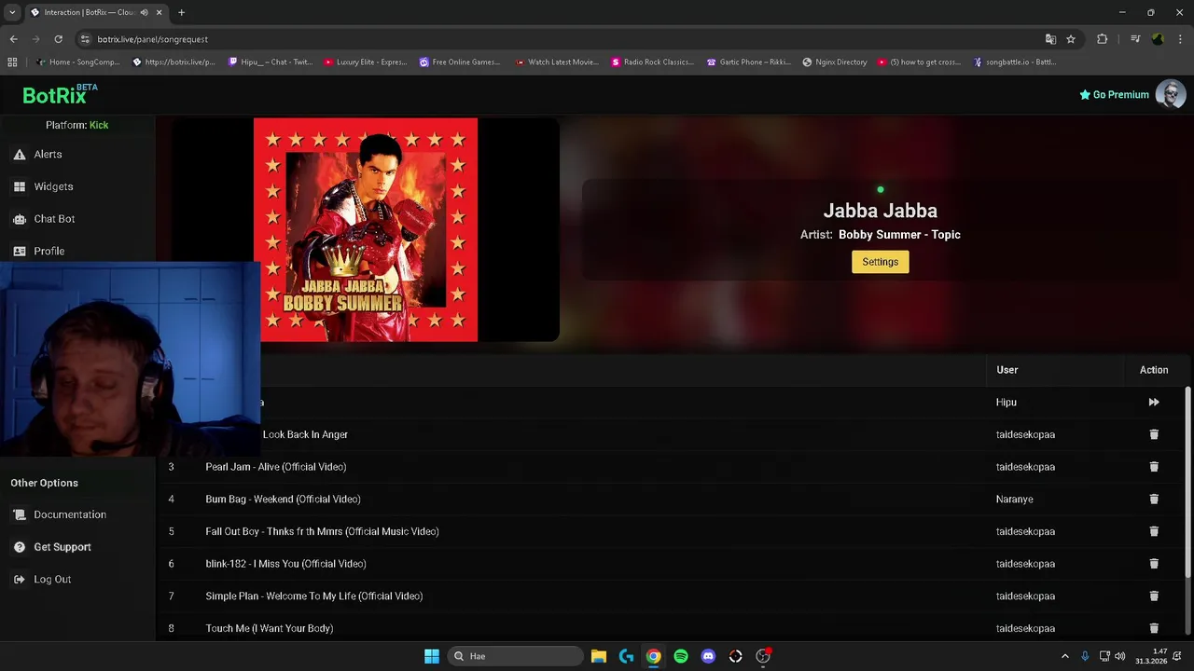The height and width of the screenshot is (671, 1194).
Task: Open the Hipu__ - Chat - Twitch bookmark
Action: pyautogui.click(x=269, y=62)
